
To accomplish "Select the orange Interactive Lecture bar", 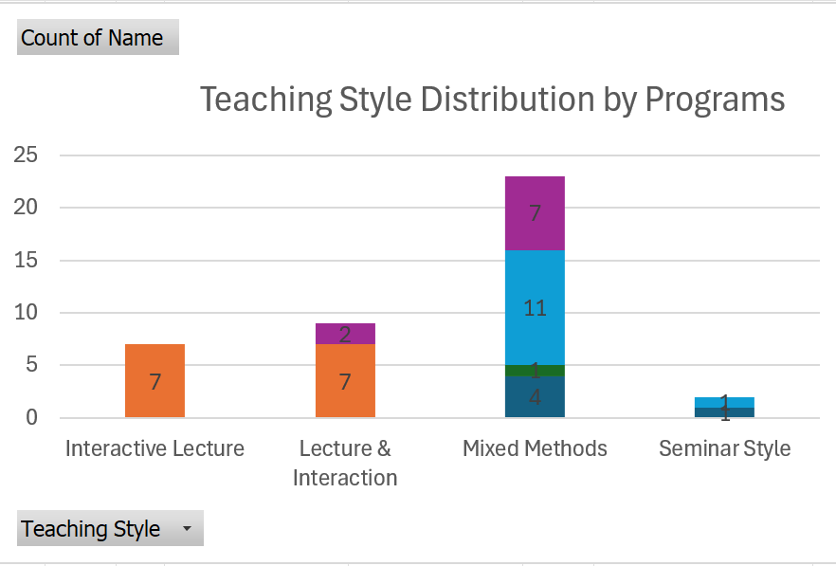I will (x=155, y=381).
